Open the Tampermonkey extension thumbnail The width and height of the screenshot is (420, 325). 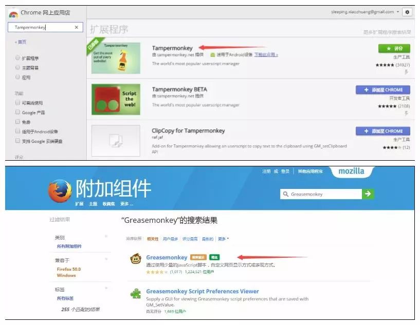click(x=116, y=58)
